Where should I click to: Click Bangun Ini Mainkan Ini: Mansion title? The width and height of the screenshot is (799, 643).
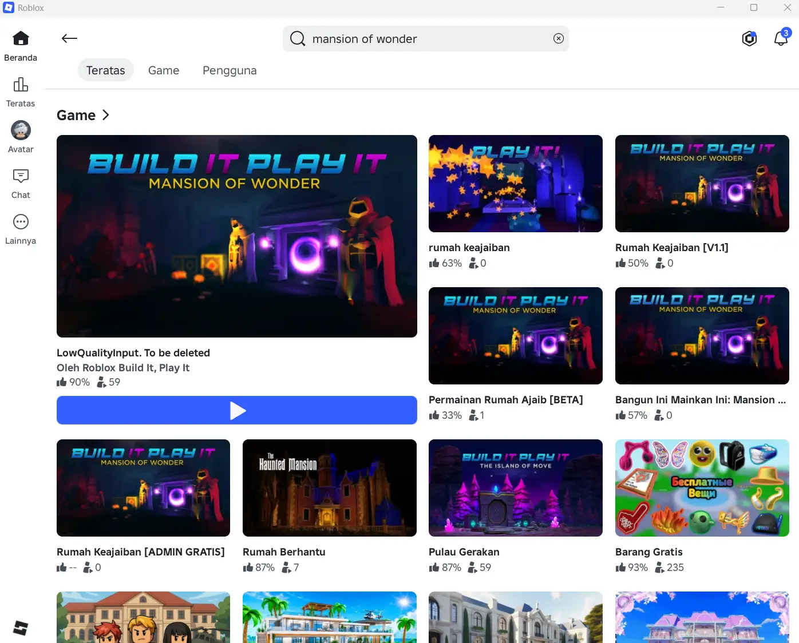(x=701, y=400)
